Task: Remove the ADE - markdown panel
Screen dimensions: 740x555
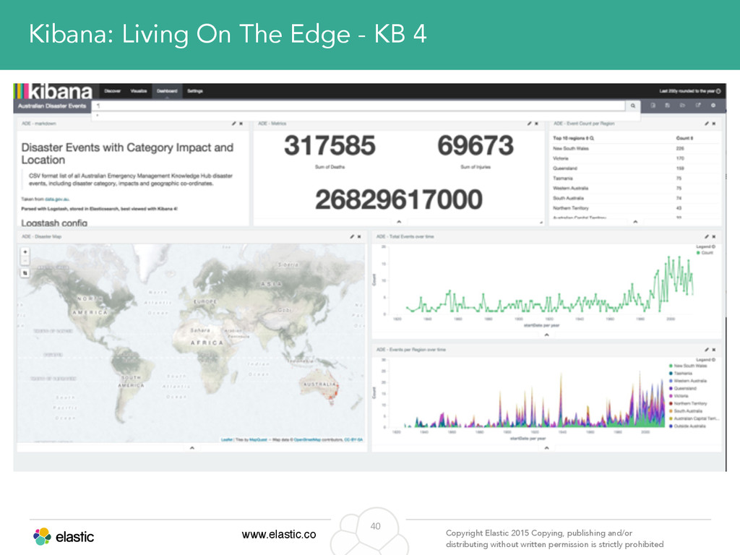Action: tap(241, 124)
